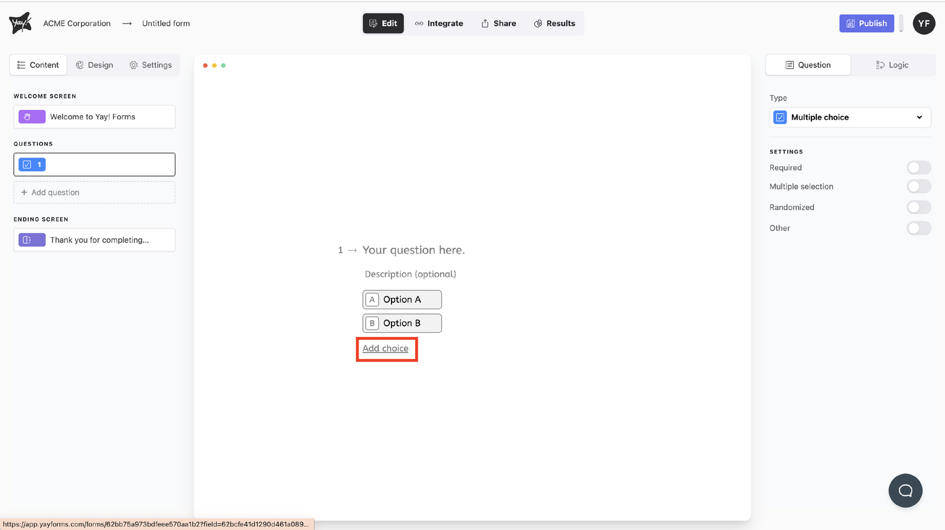The height and width of the screenshot is (530, 945).
Task: Click the Publish button
Action: 866,24
